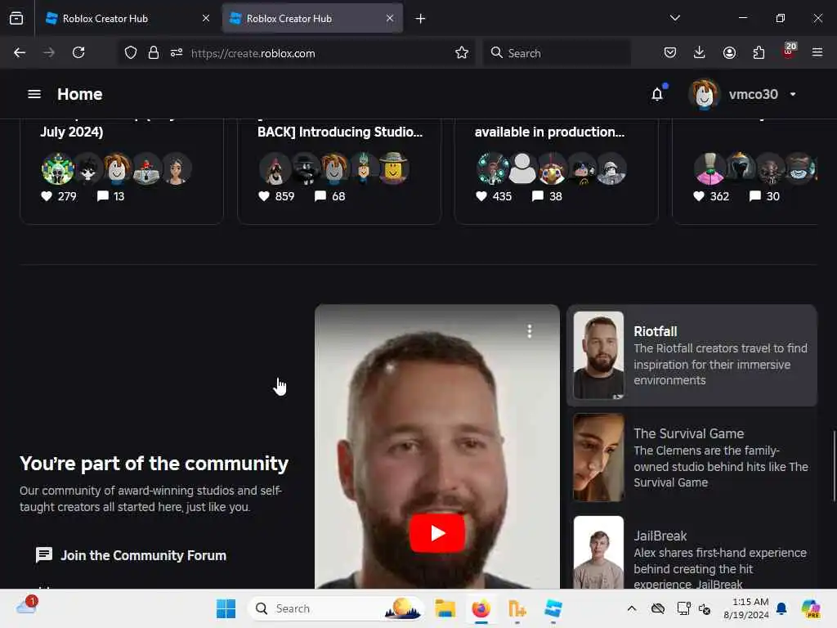Viewport: 837px width, 628px height.
Task: Open the Firefox downloads panel
Action: point(700,52)
